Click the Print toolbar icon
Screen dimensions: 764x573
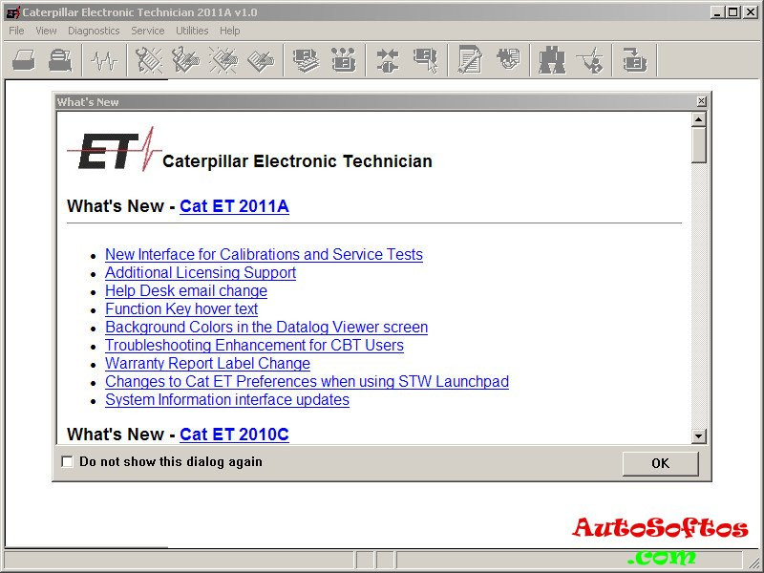tap(23, 60)
